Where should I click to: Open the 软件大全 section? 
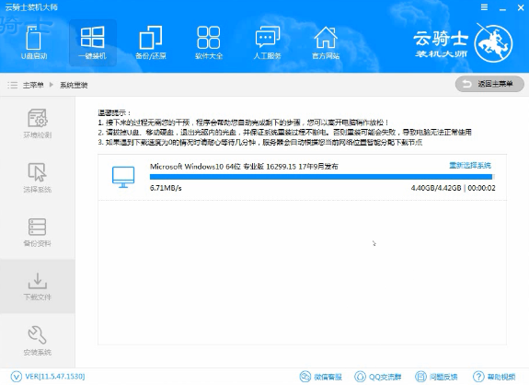(x=209, y=43)
